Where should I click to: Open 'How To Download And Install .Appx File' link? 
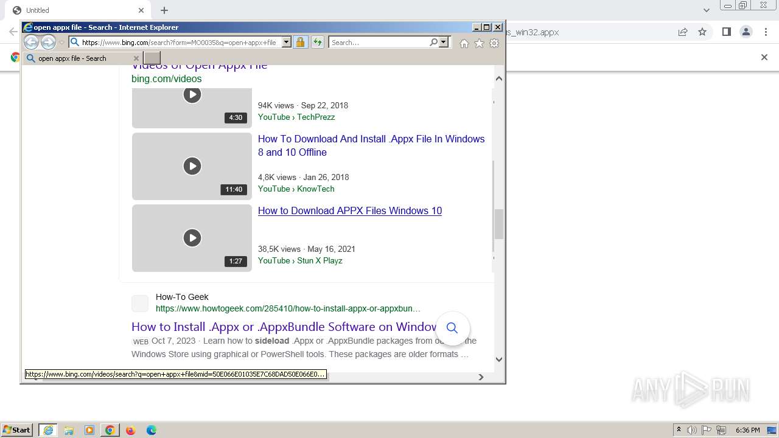pyautogui.click(x=371, y=145)
